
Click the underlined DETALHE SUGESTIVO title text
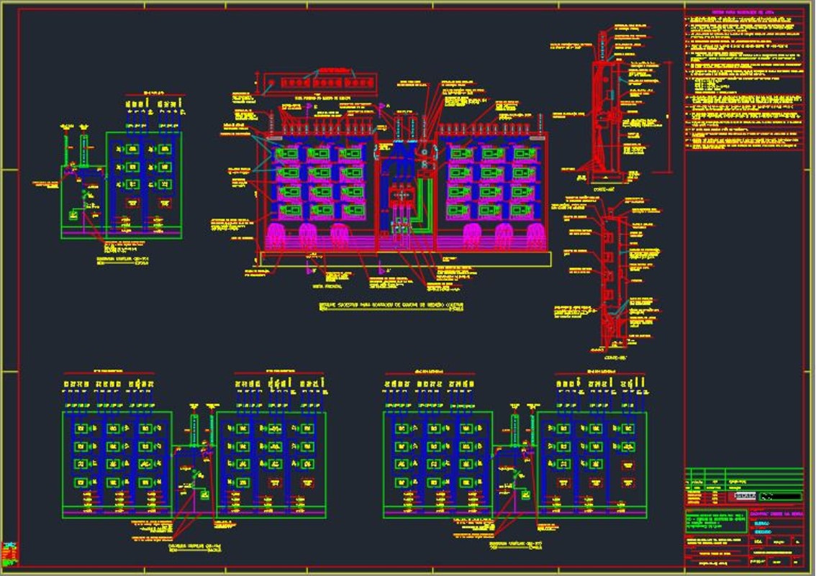point(392,306)
